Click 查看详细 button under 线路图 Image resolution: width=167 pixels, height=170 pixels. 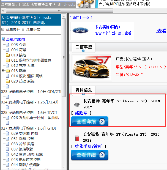(90, 121)
